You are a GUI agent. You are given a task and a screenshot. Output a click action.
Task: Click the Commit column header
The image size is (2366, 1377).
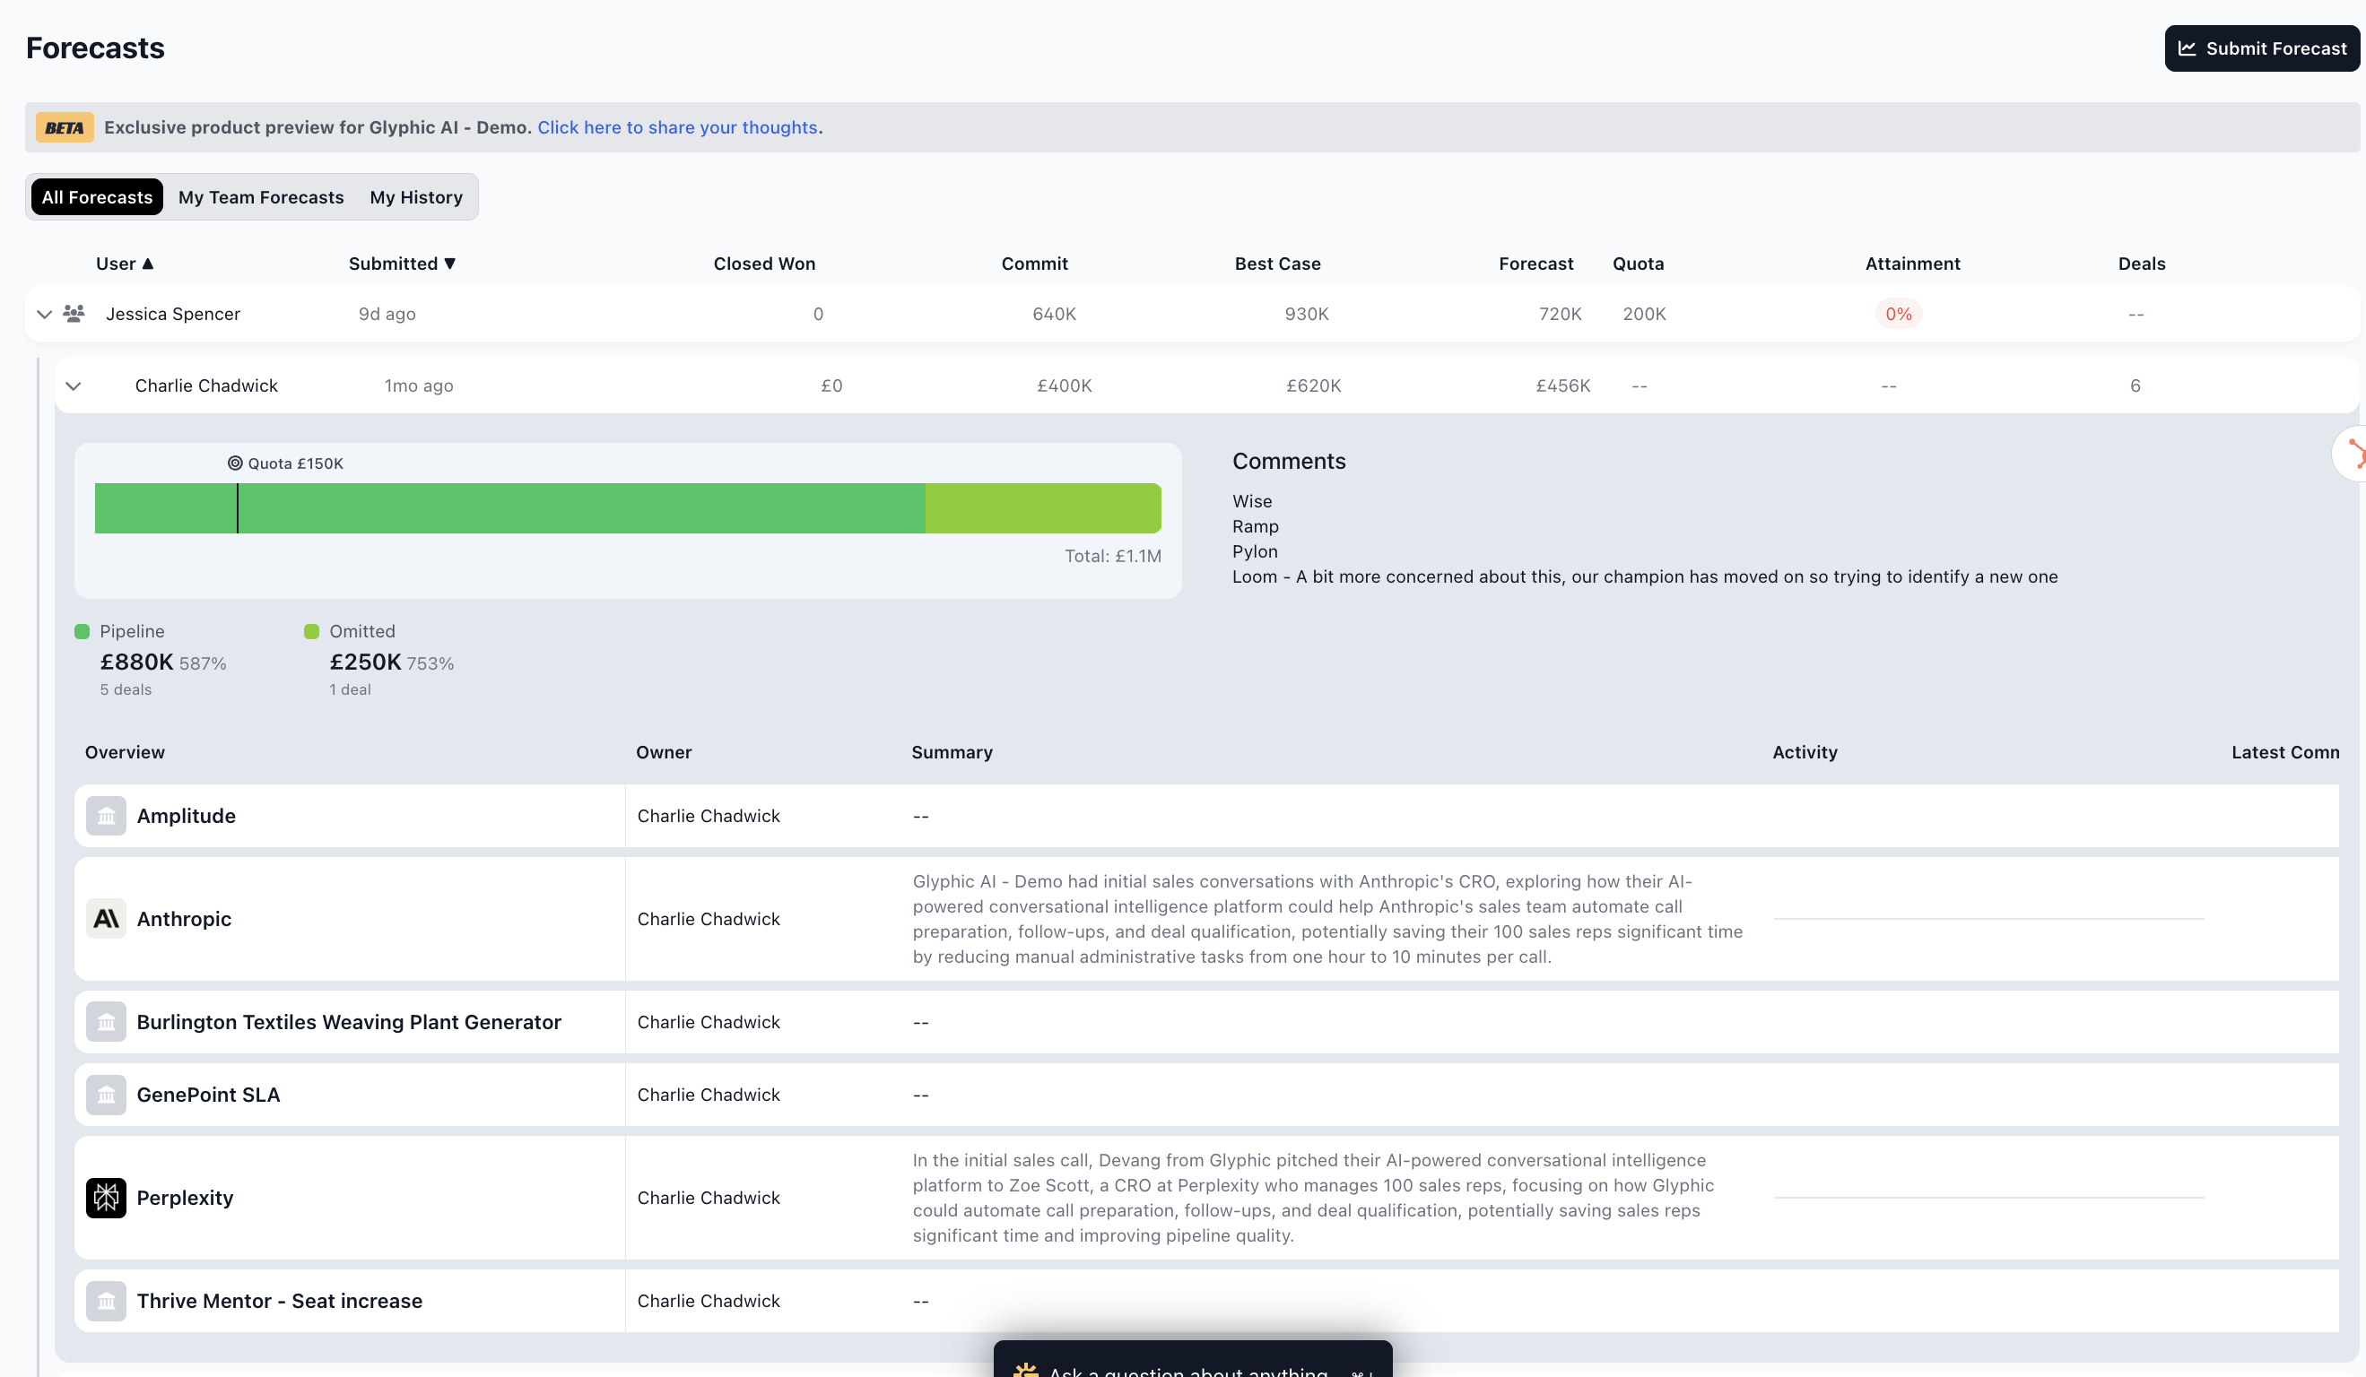click(x=1035, y=264)
